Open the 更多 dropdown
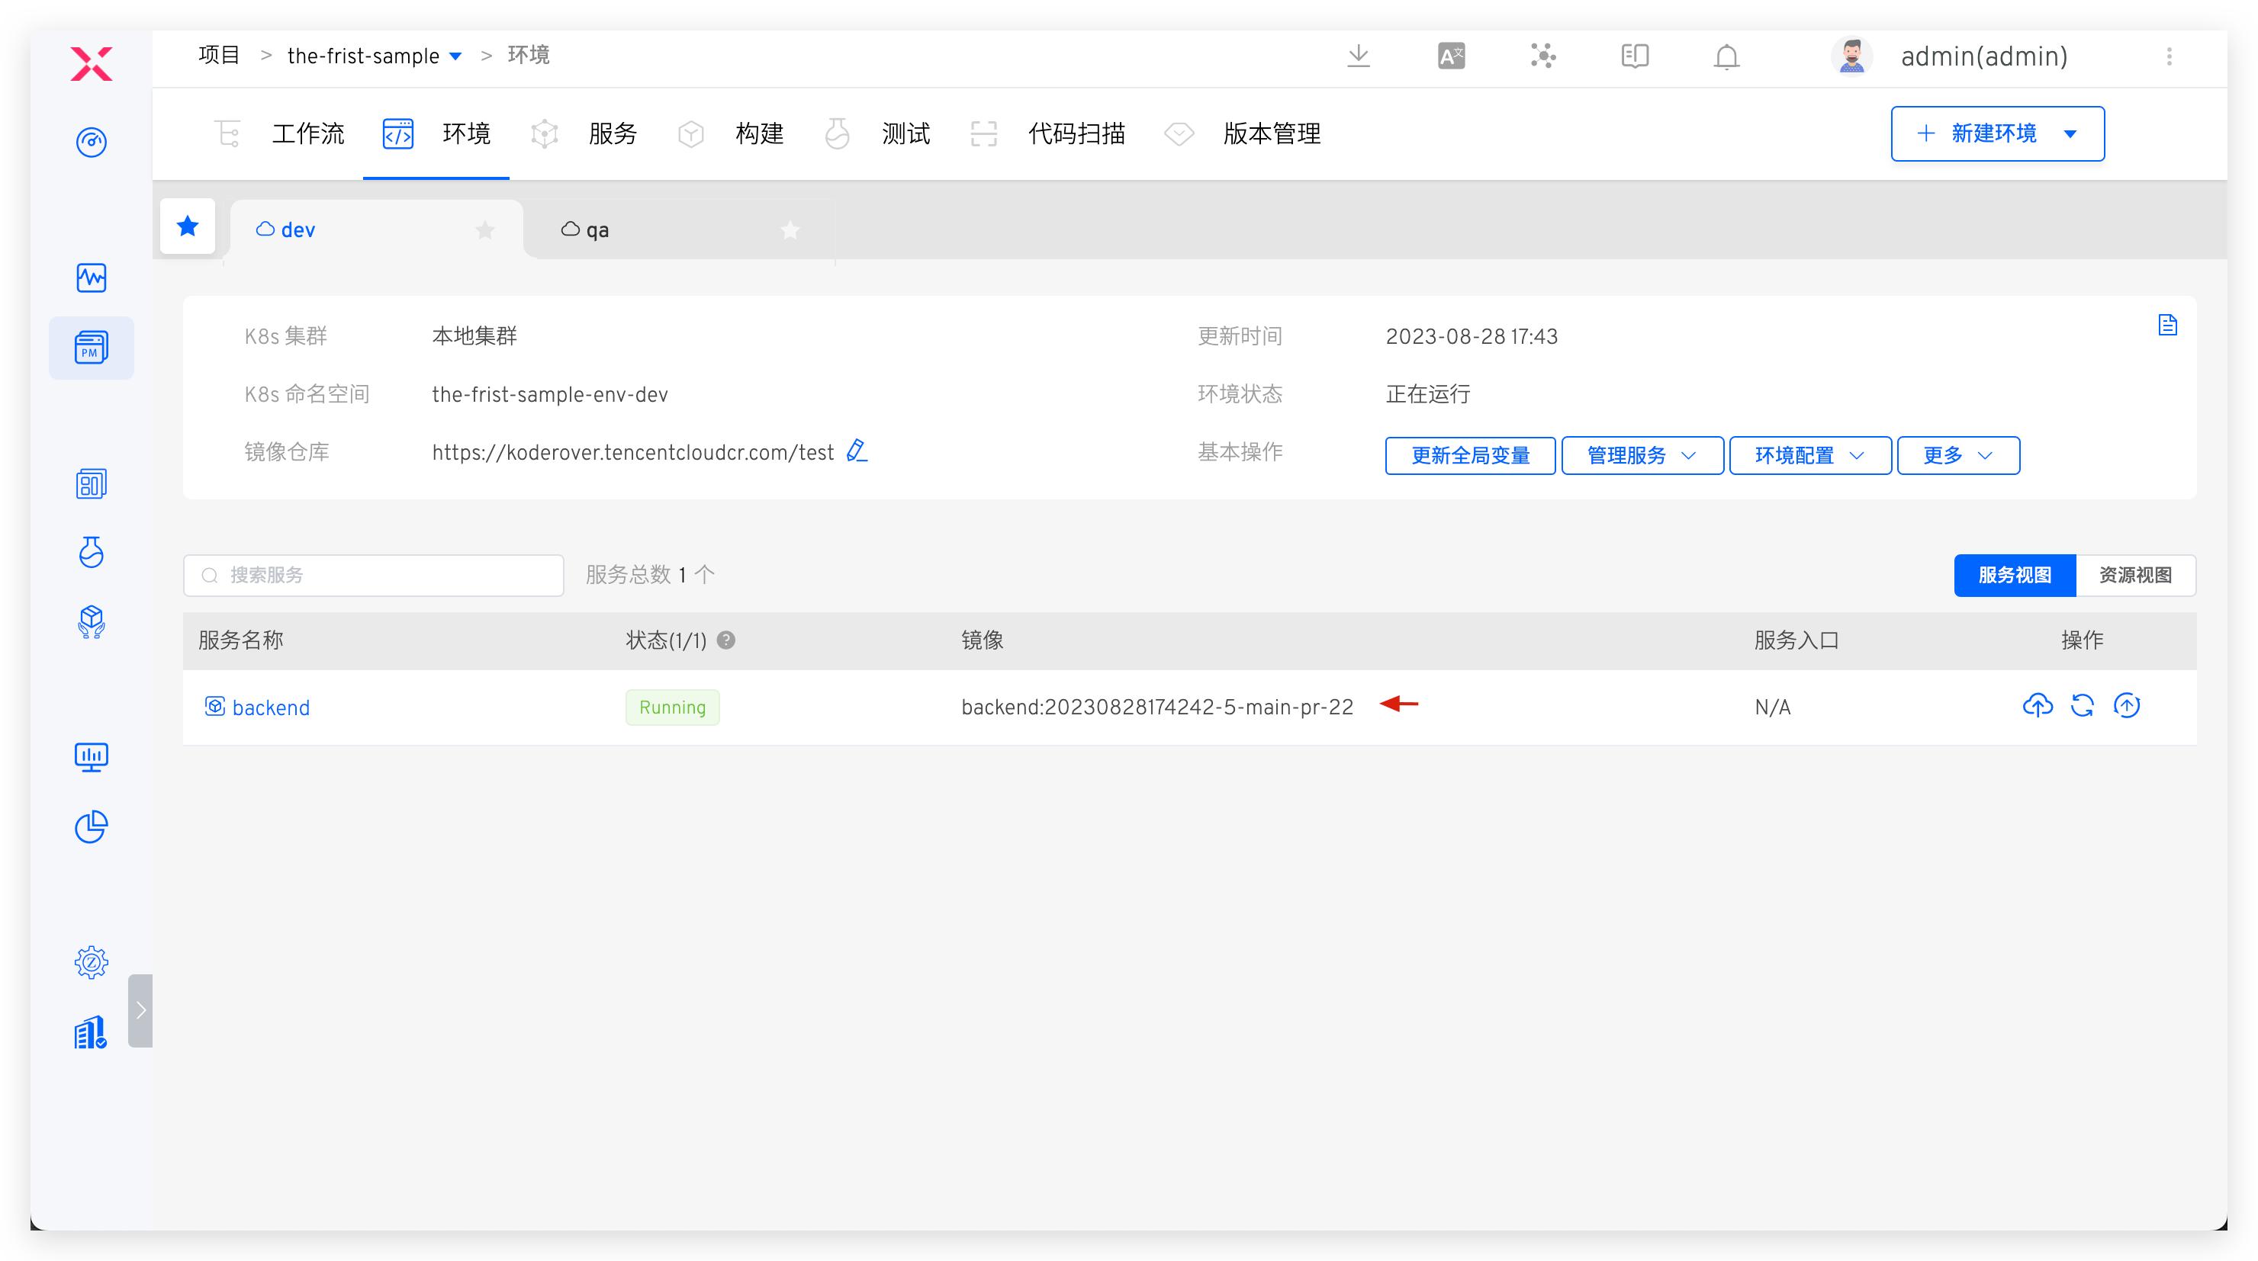This screenshot has width=2258, height=1261. (1957, 455)
